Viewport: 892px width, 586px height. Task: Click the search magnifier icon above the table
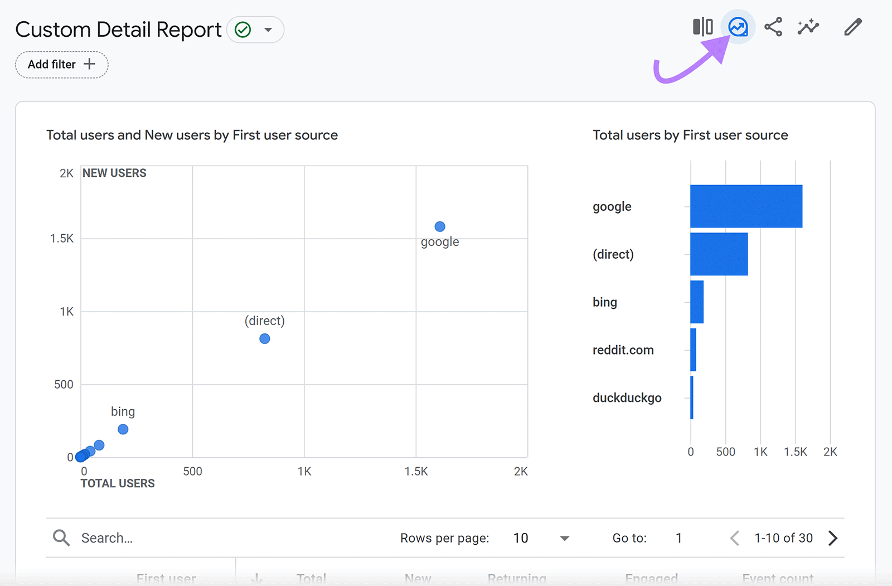[x=61, y=537]
